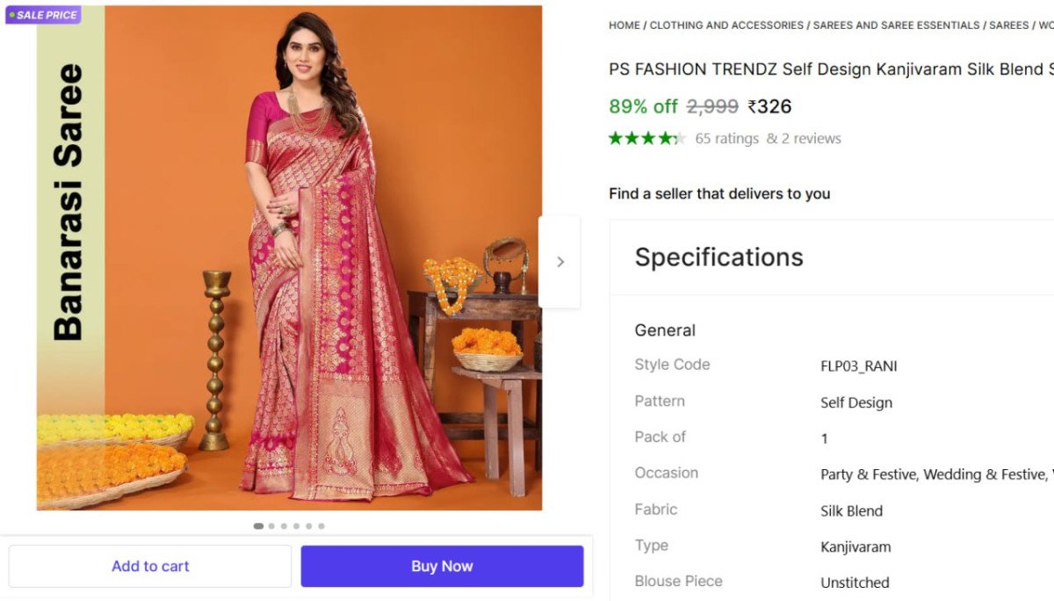Click the next image arrow

click(560, 262)
